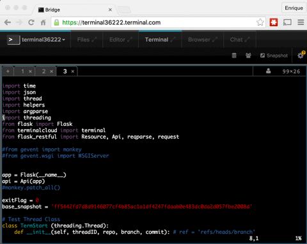Expand the terminal36222 dropdown
Screen dimensions: 307x244
coord(43,40)
